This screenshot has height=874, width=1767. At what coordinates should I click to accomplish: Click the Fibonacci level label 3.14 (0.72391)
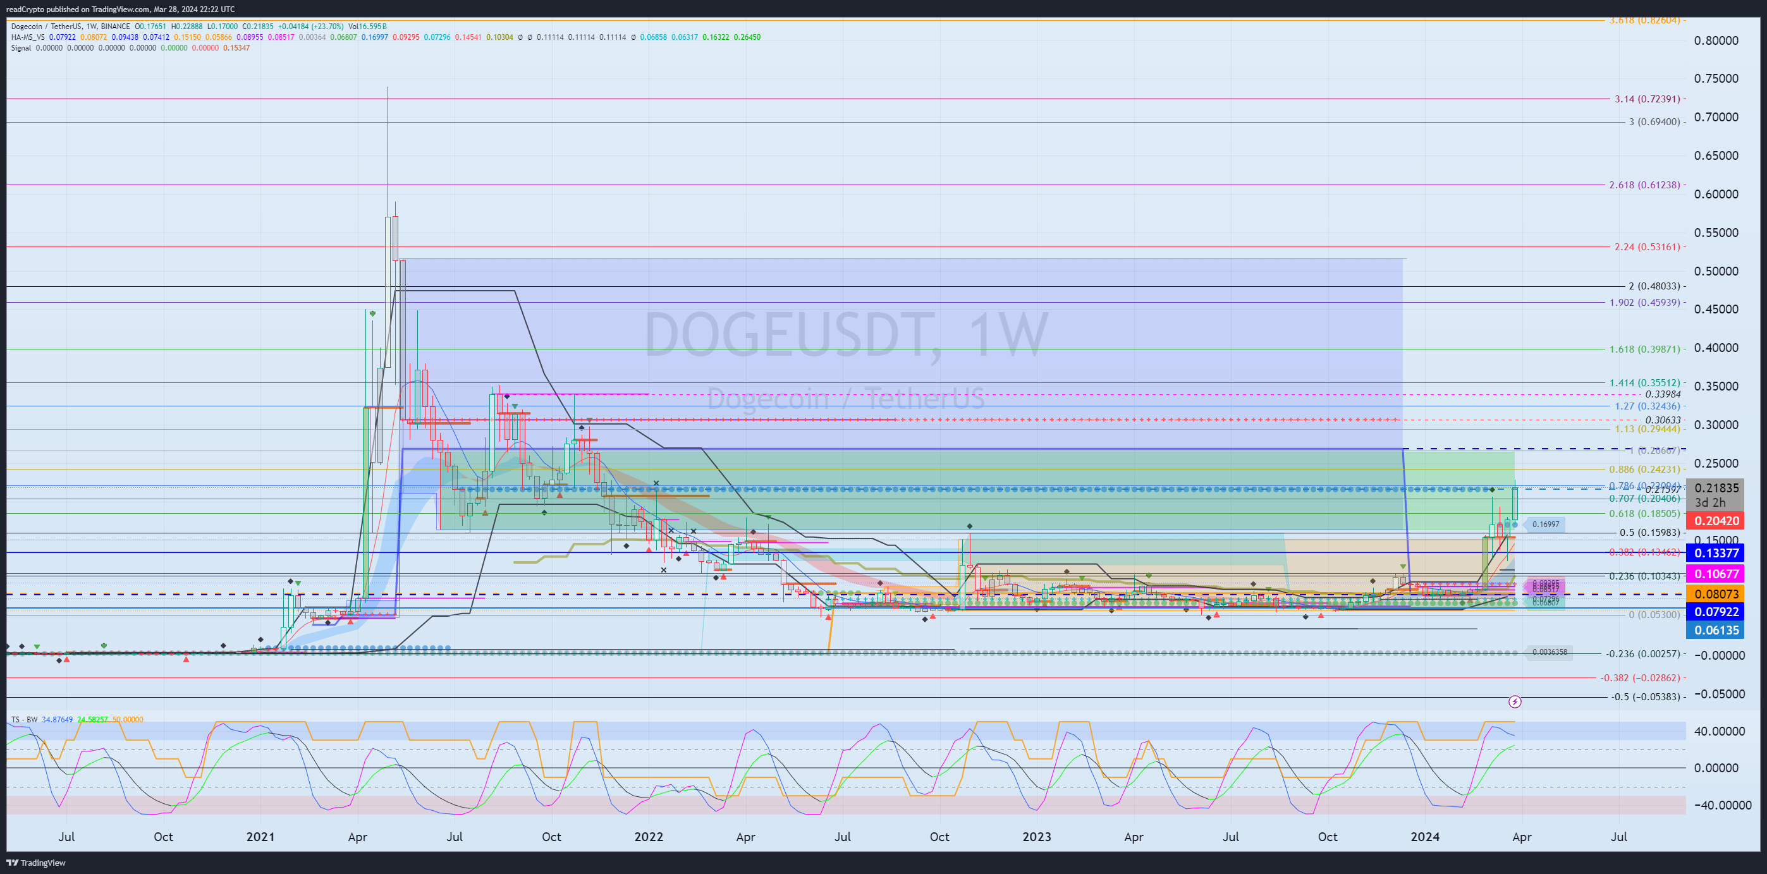coord(1647,99)
